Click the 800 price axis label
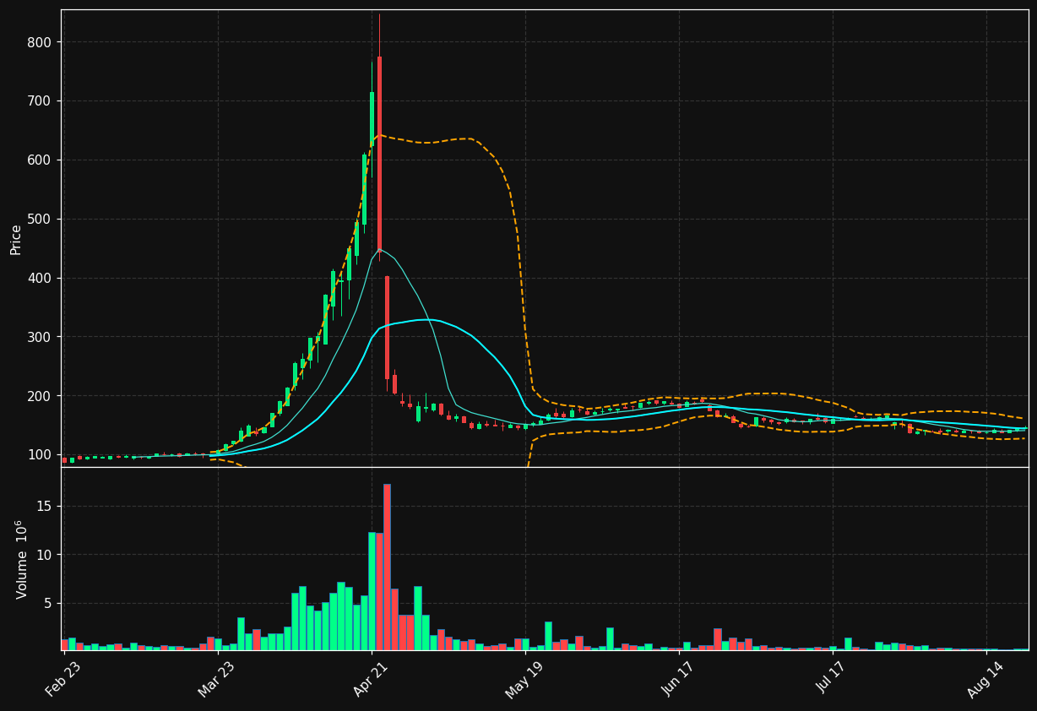Image resolution: width=1037 pixels, height=711 pixels. pyautogui.click(x=40, y=42)
